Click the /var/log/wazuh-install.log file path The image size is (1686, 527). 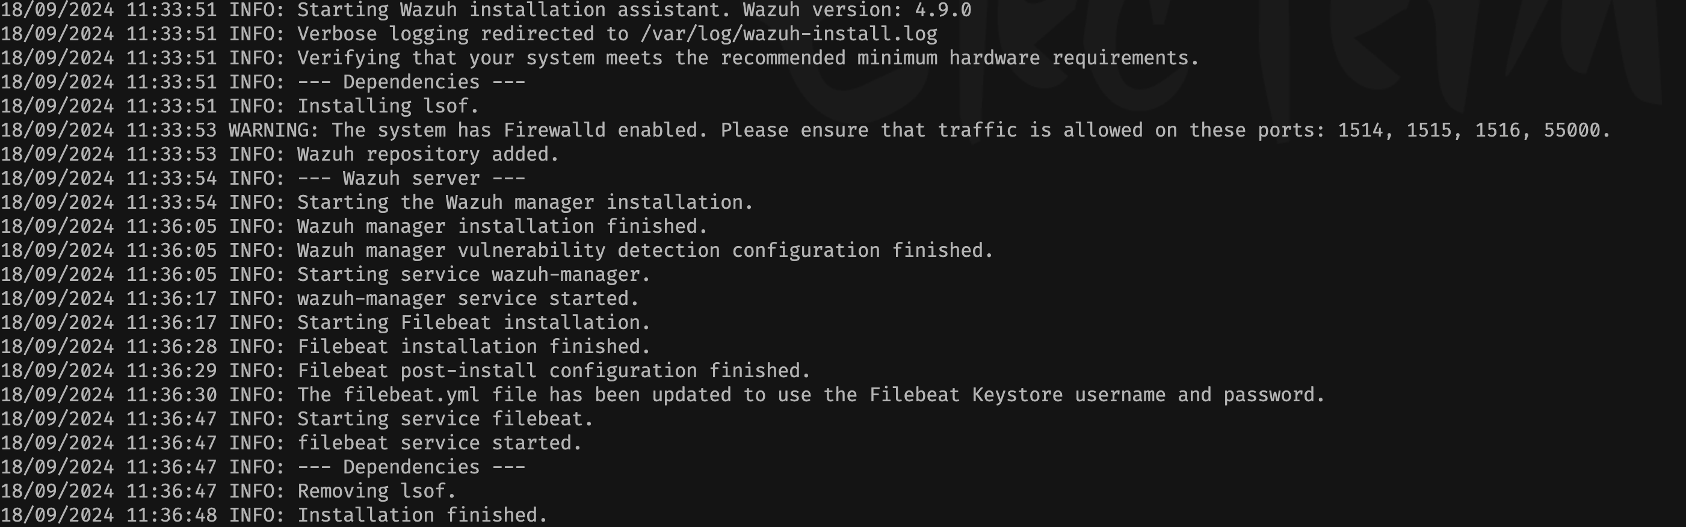click(x=789, y=34)
